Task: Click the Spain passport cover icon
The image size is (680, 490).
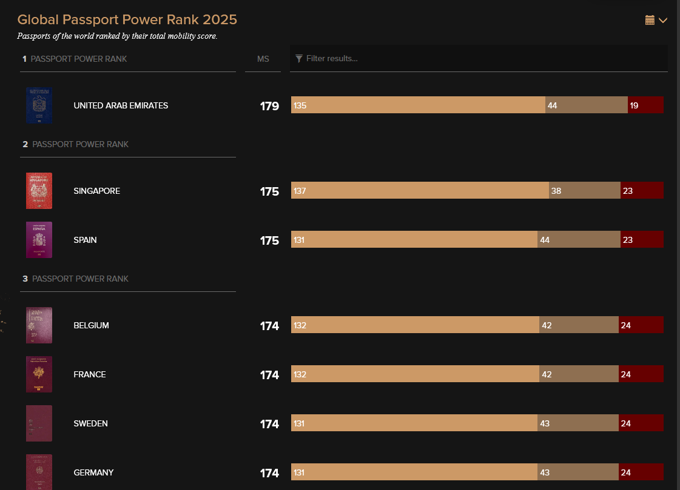Action: (x=39, y=240)
